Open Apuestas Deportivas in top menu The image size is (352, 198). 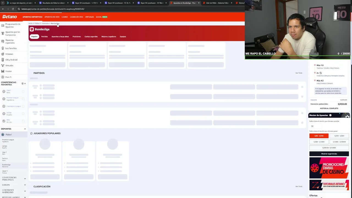pos(32,17)
